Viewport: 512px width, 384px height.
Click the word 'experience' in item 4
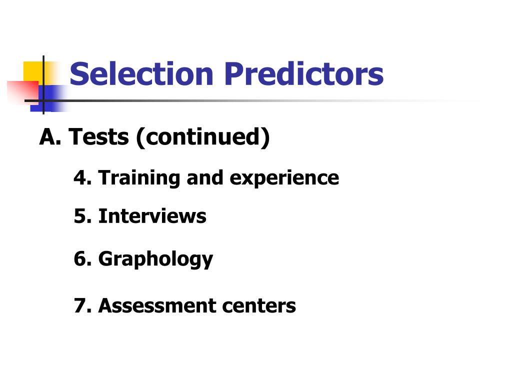pos(284,179)
